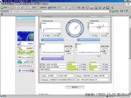Click the ADSL Lite 최대값 upload bar
131x98 pixels.
click(95, 67)
